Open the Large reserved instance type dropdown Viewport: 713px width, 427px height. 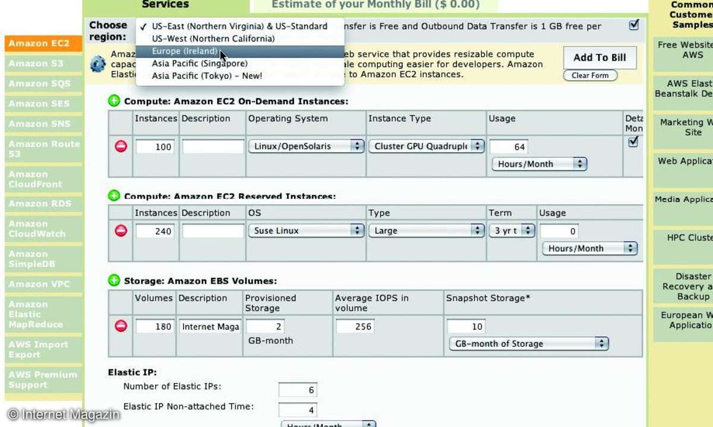427,231
